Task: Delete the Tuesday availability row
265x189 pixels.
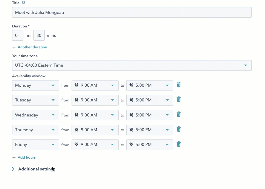Action: pos(179,99)
